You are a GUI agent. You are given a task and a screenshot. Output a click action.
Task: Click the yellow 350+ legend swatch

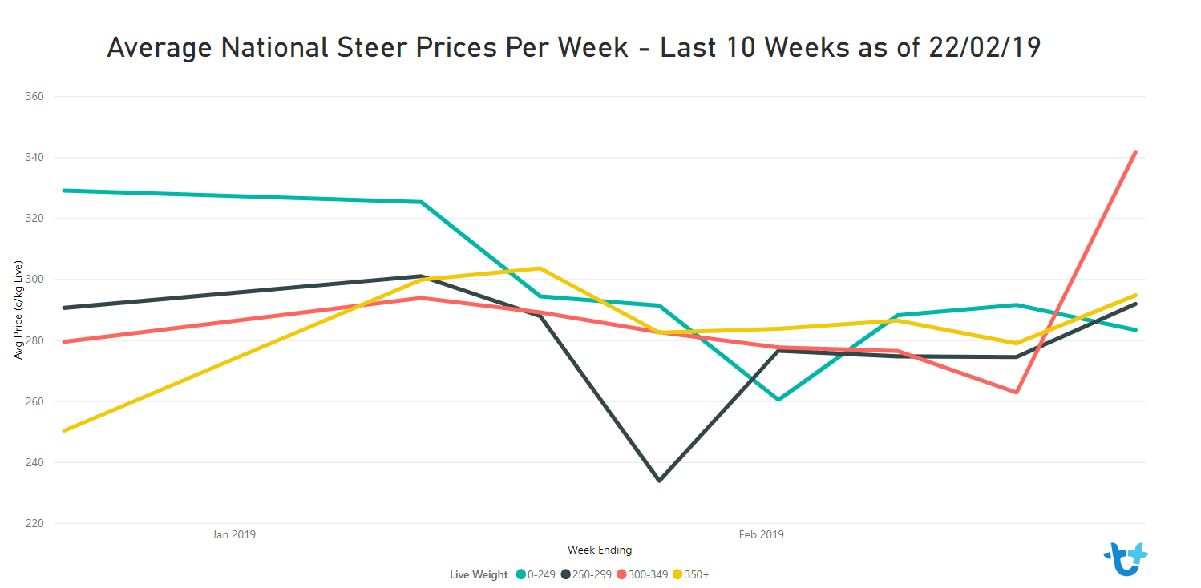point(677,574)
